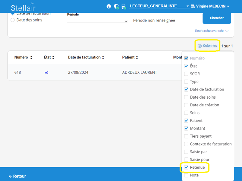The height and width of the screenshot is (181, 242).
Task: Open the security shield status icon
Action: (116, 6)
